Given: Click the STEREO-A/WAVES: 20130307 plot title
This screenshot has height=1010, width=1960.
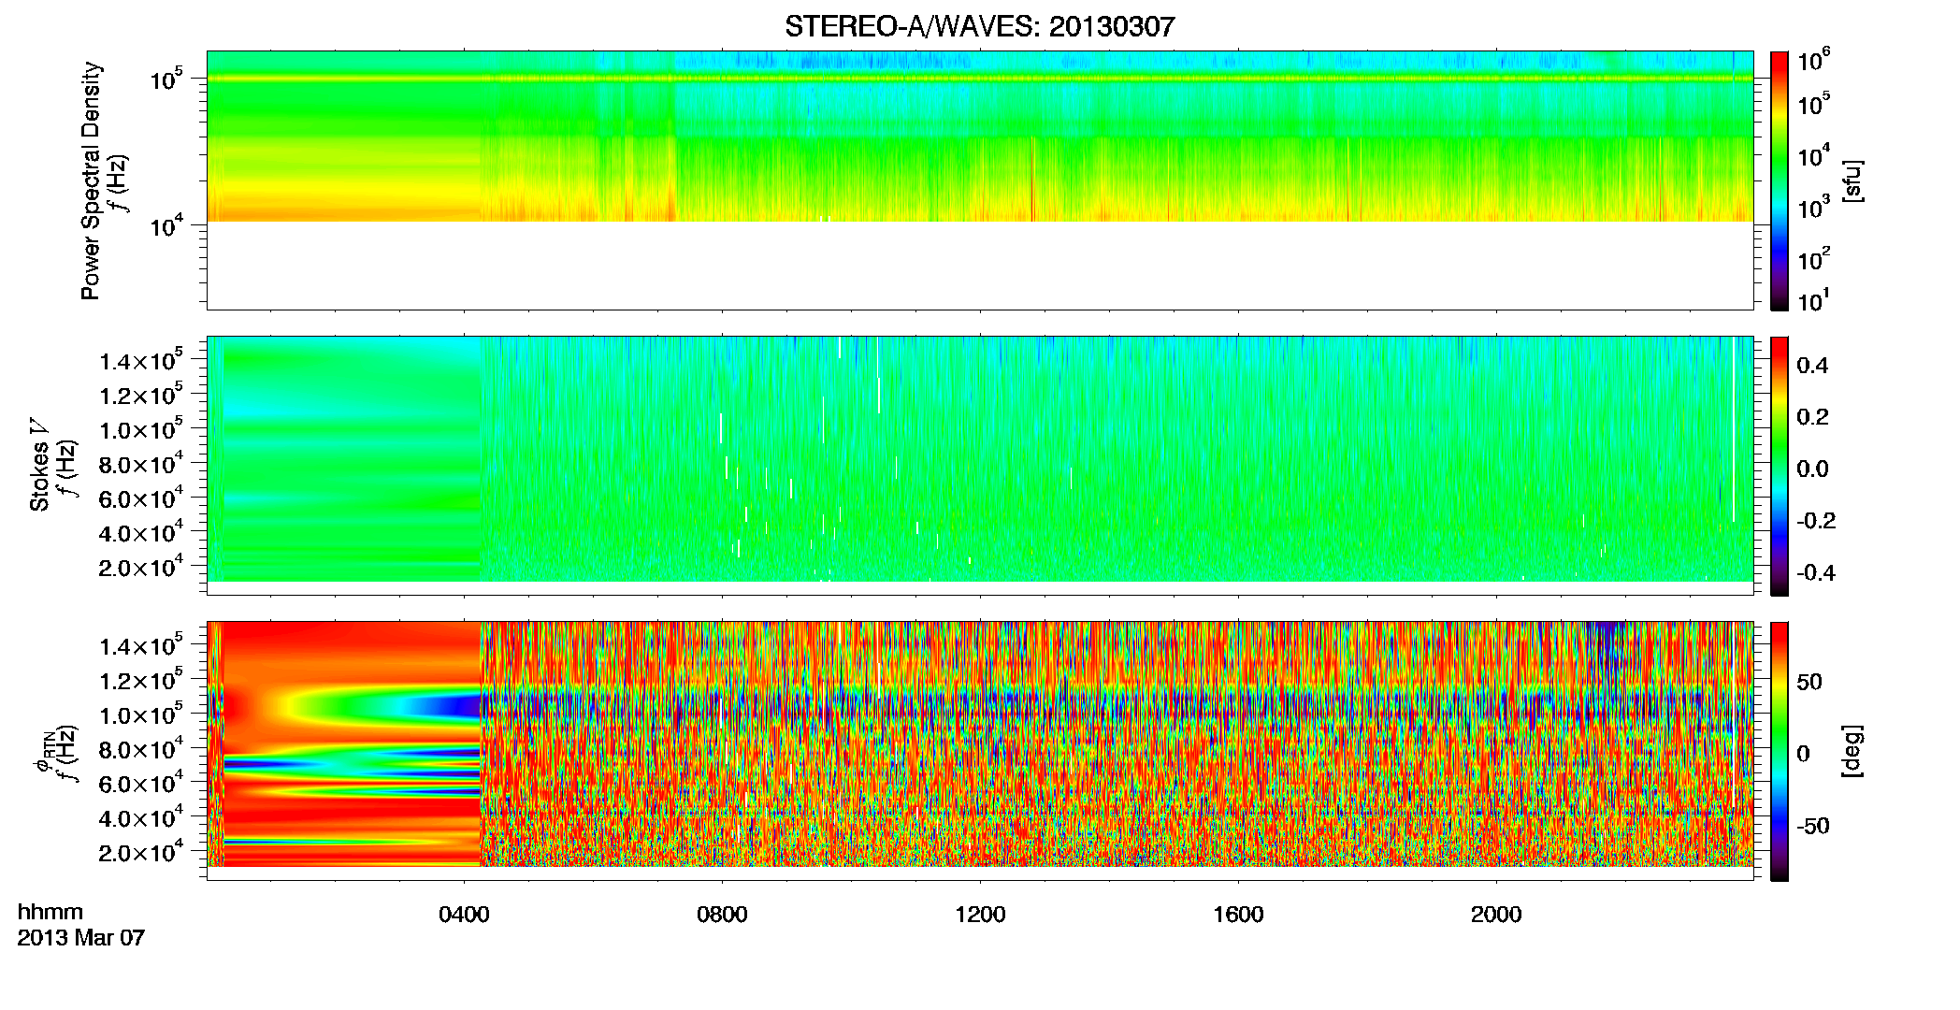Looking at the screenshot, I should coord(979,26).
